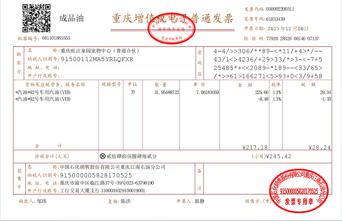Select check code 77920 28326 00146 07137
342x221 pixels.
tap(292, 39)
